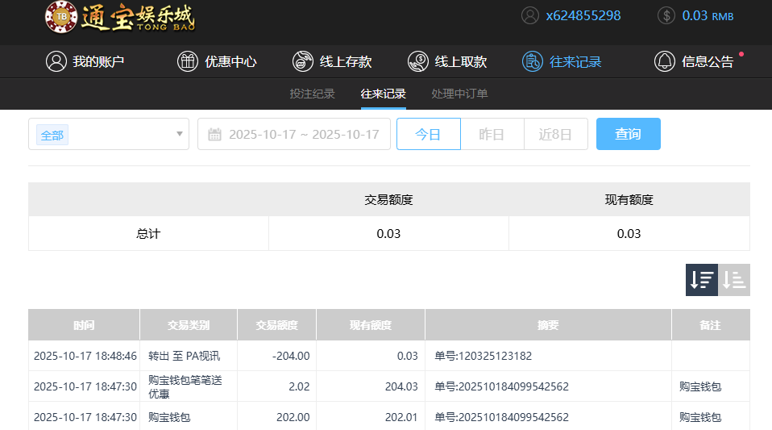This screenshot has height=430, width=772.
Task: Select the 昨日 quick filter
Action: tap(492, 134)
